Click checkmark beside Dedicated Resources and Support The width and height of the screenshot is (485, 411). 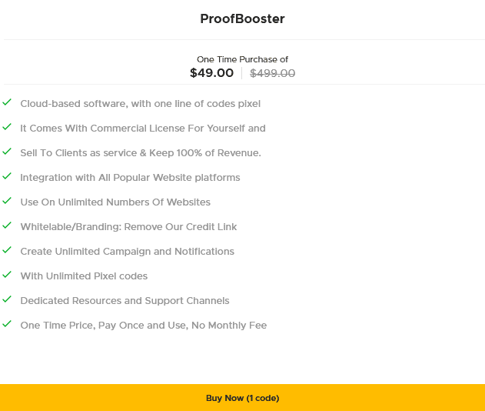click(7, 299)
